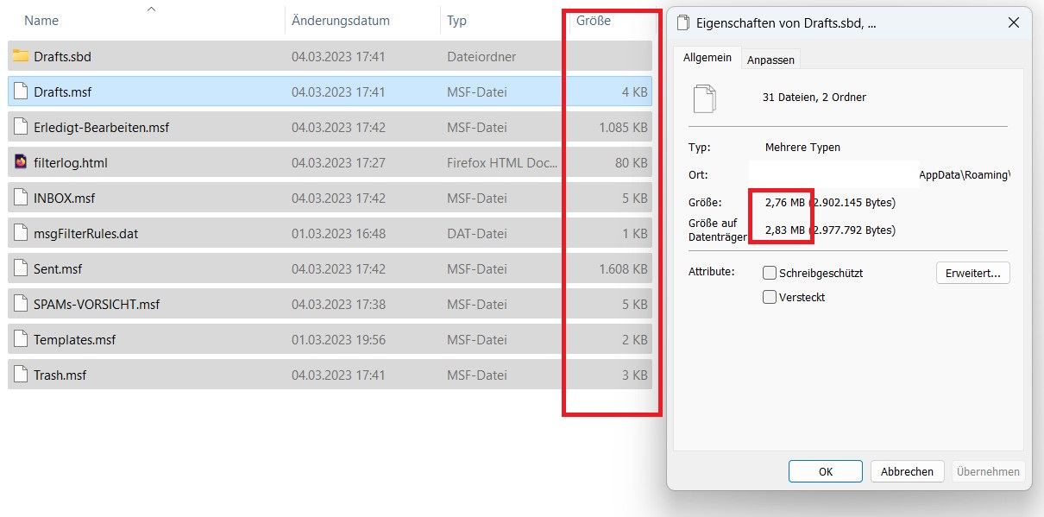
Task: Click the 1.608 KB size value
Action: [623, 268]
